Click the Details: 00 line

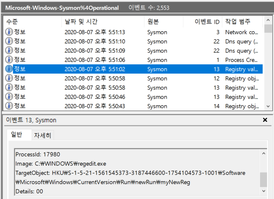[29, 191]
